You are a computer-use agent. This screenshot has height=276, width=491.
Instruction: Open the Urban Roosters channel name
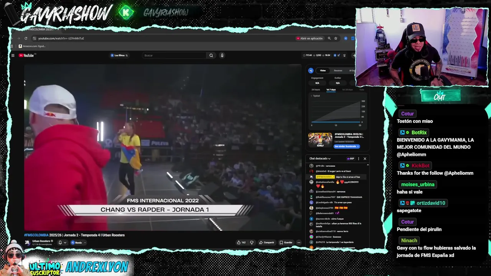click(x=41, y=241)
